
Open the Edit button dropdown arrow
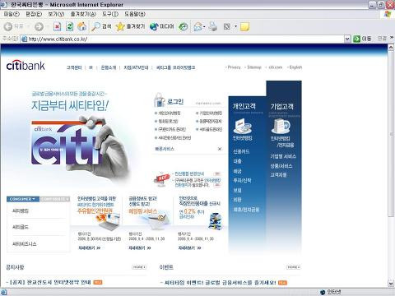coord(235,26)
